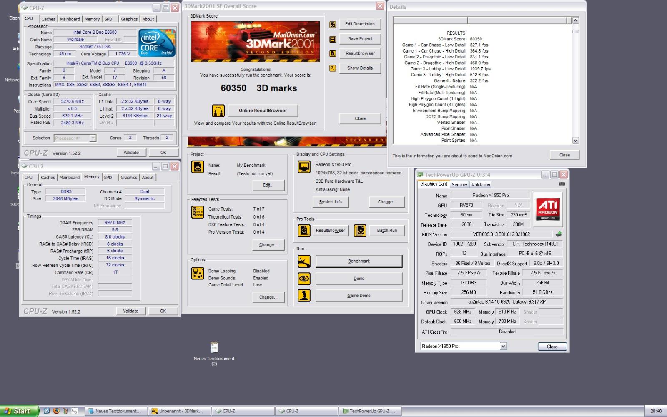
Task: Click the Online ResultBrowser icon
Action: (x=218, y=111)
